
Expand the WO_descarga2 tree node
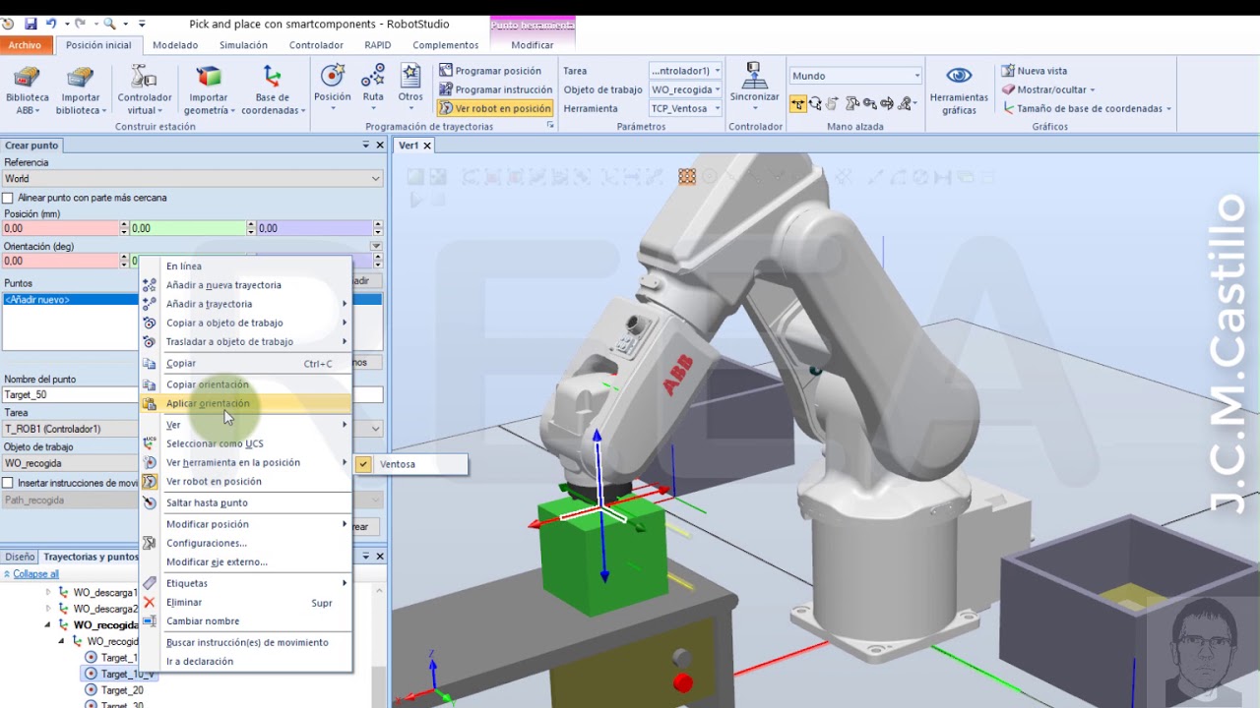click(x=48, y=609)
